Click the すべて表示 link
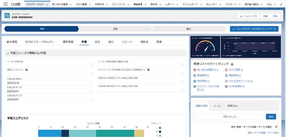This screenshot has height=137, width=286. (x=273, y=133)
